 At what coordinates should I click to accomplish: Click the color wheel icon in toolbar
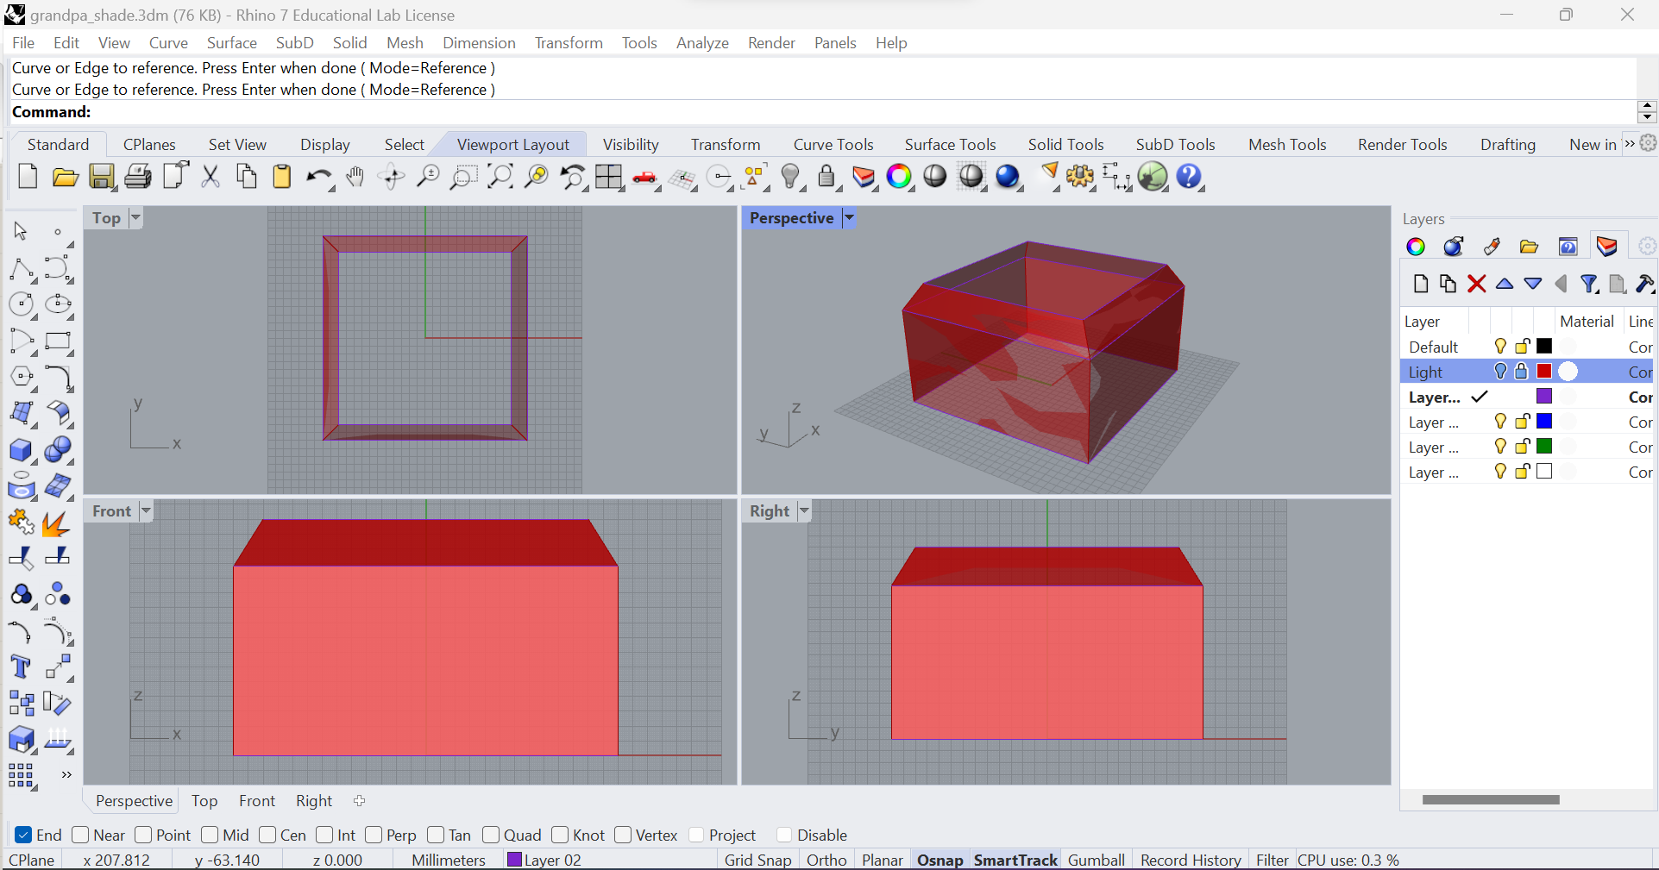[899, 177]
